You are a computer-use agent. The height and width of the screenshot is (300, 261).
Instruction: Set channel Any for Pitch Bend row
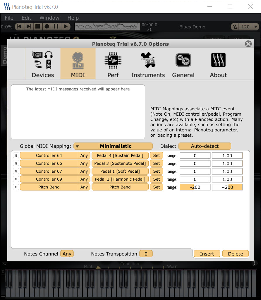click(x=84, y=187)
